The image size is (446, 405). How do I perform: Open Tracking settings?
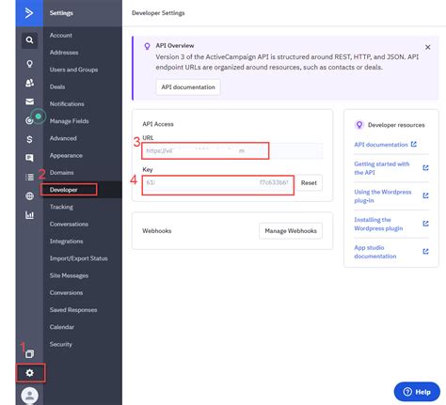(x=61, y=207)
